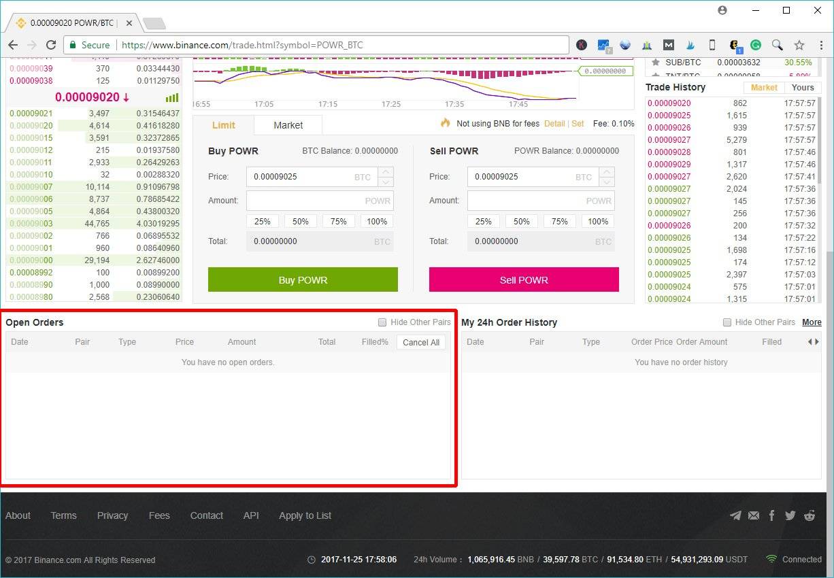Open Binance Twitter bird icon
This screenshot has width=834, height=578.
click(x=790, y=515)
